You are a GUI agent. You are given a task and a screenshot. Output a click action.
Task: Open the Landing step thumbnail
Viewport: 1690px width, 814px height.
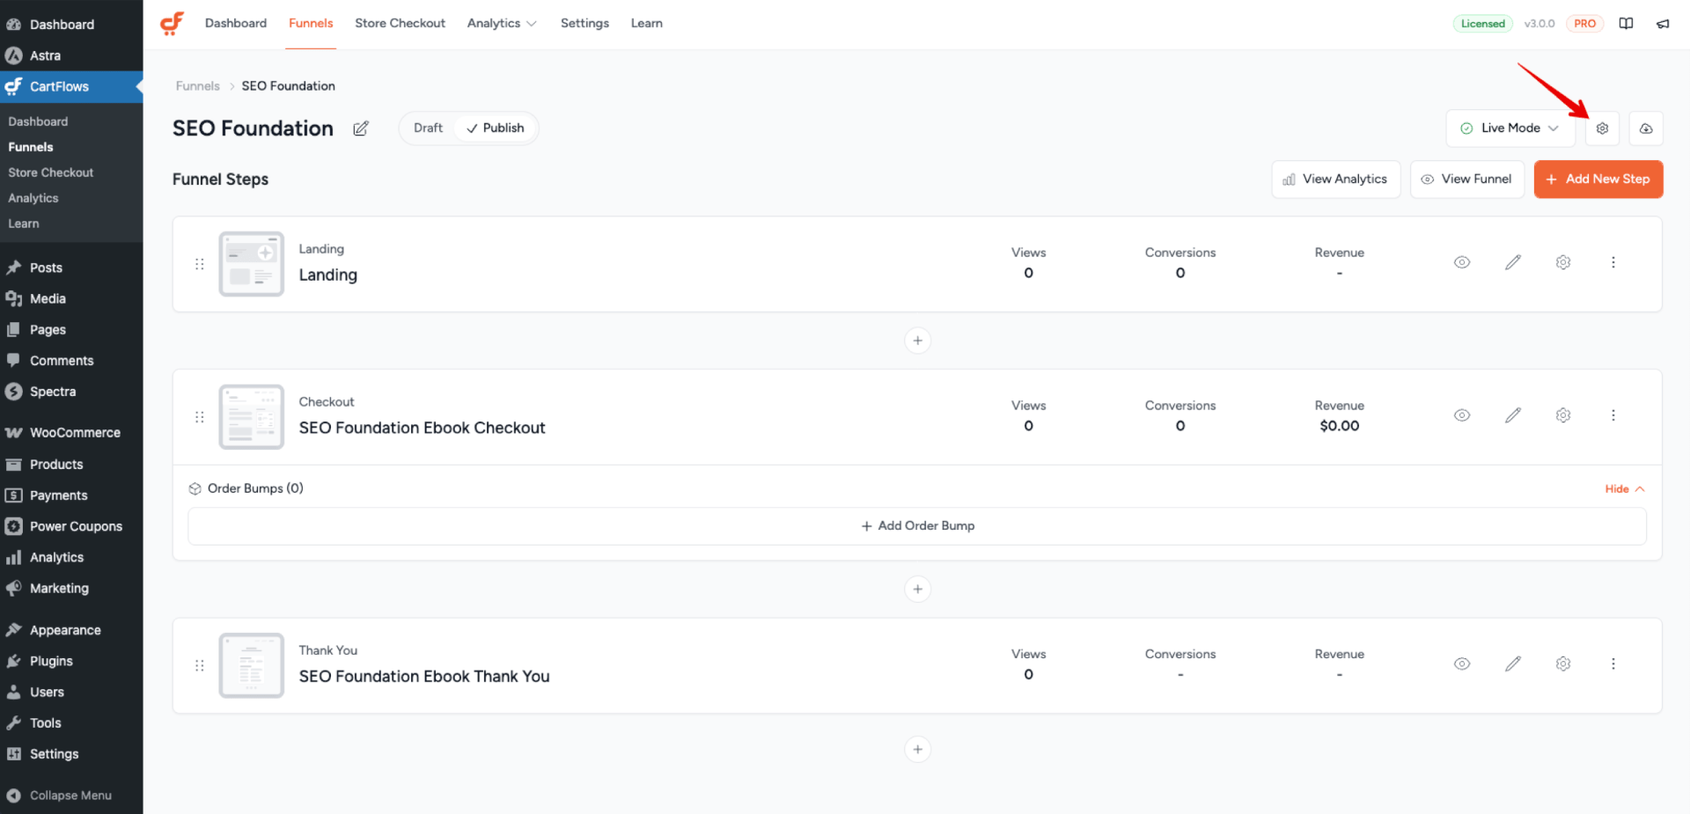(252, 264)
